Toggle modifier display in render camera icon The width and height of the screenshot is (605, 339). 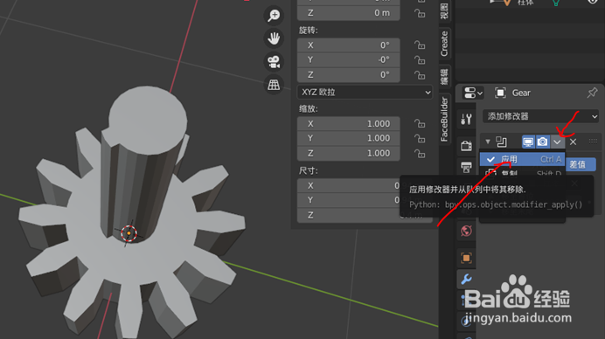pyautogui.click(x=543, y=142)
